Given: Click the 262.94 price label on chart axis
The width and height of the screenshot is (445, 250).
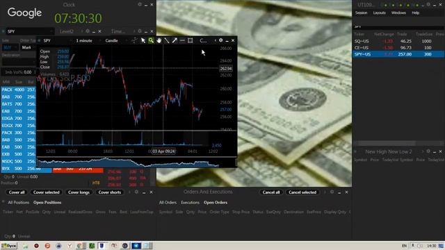Looking at the screenshot, I should (x=226, y=69).
